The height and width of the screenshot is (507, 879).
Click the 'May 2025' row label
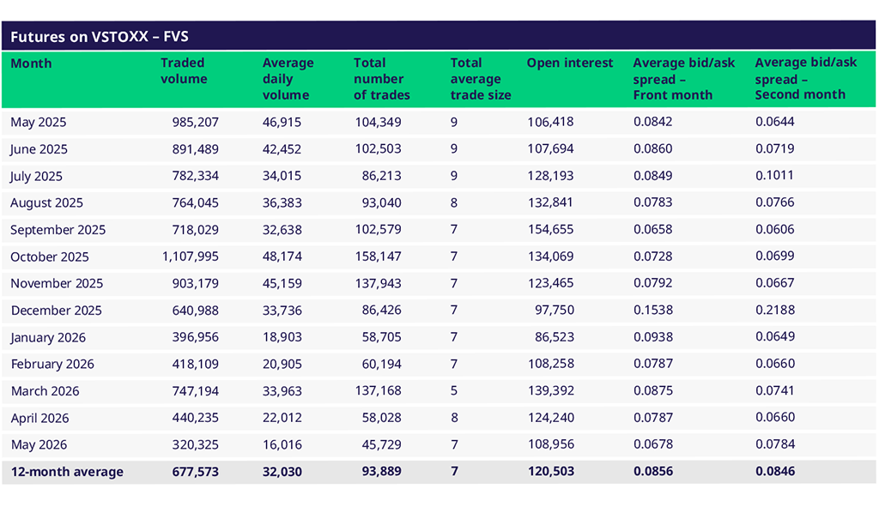[x=38, y=122]
